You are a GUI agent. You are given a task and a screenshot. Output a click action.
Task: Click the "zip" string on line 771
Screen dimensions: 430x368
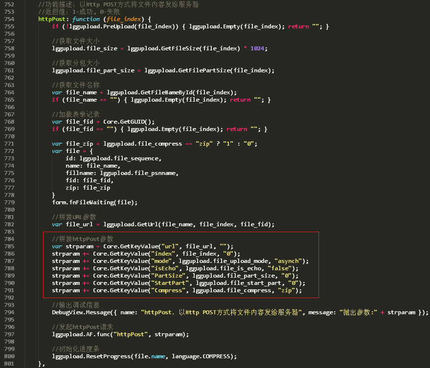(204, 144)
